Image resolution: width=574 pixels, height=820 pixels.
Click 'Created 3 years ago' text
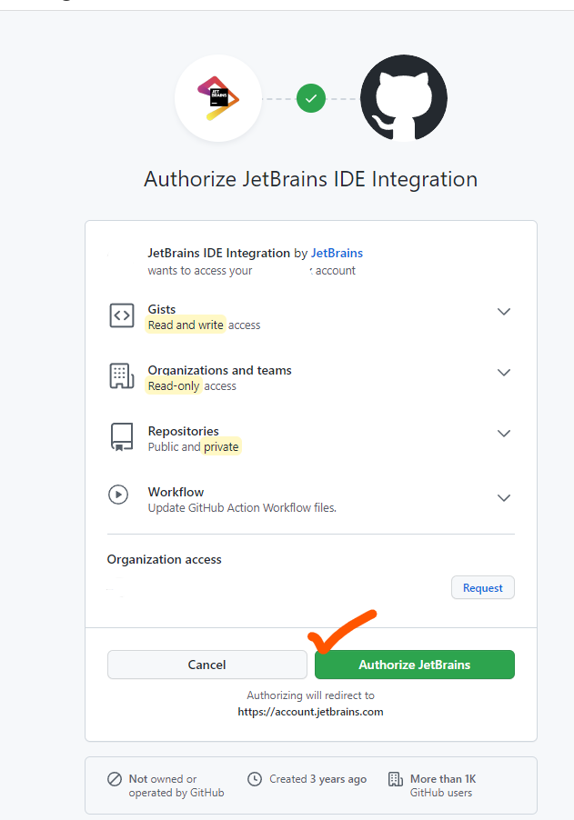pyautogui.click(x=318, y=779)
